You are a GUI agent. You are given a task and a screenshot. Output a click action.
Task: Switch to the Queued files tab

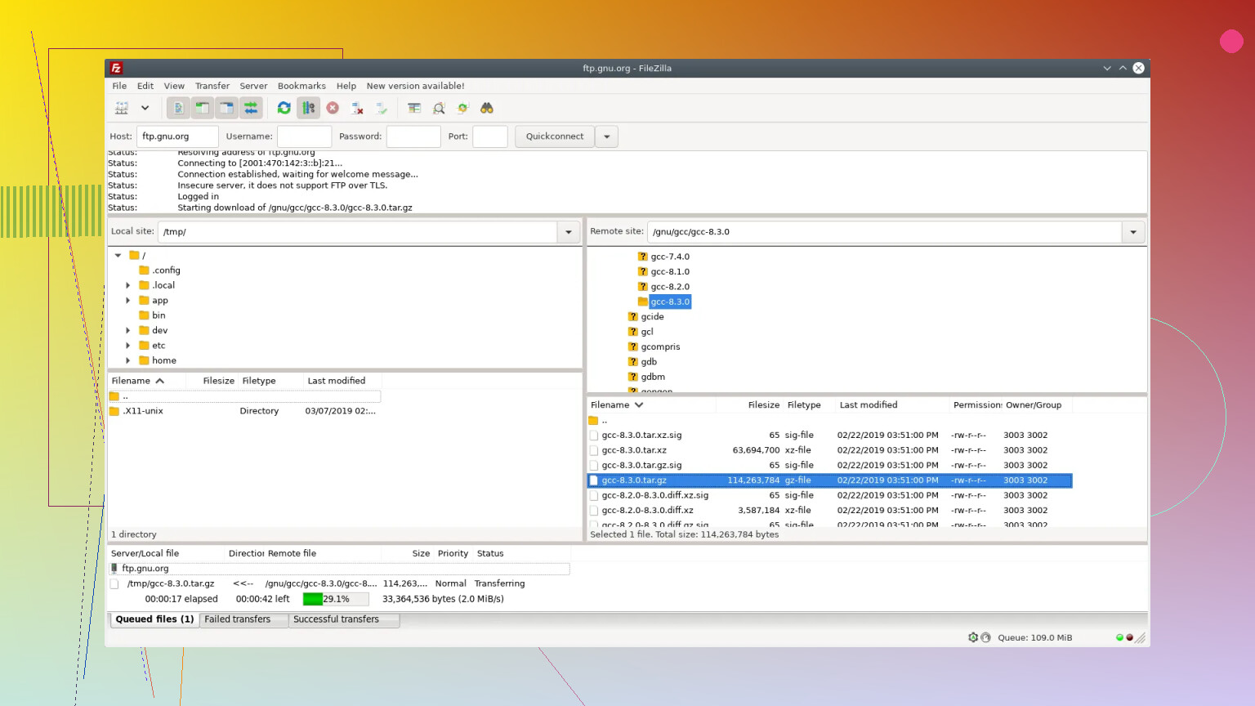point(154,619)
